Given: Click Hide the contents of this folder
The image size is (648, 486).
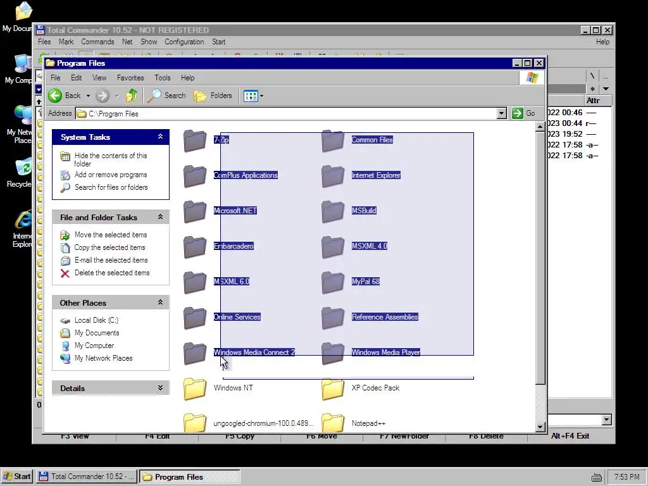Looking at the screenshot, I should 111,159.
